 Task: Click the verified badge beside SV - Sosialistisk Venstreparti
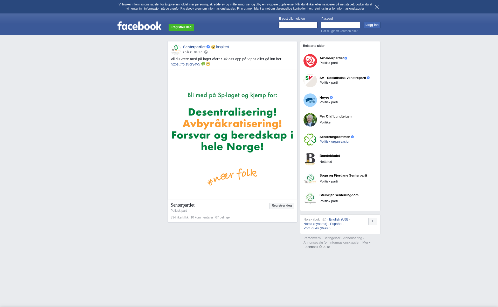click(368, 78)
